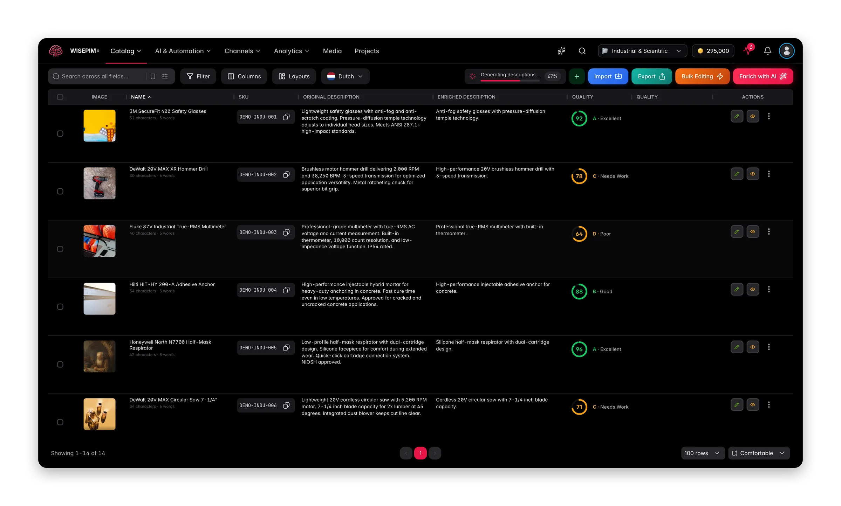
Task: Open more options for DeWalt Circular Saw row
Action: point(769,405)
